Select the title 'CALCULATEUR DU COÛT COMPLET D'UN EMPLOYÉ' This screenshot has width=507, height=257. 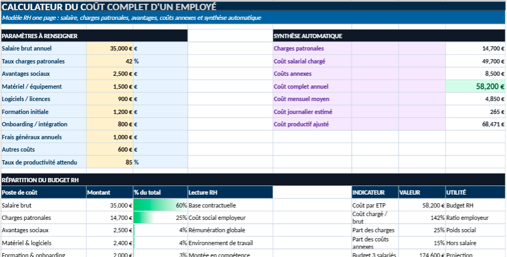109,6
